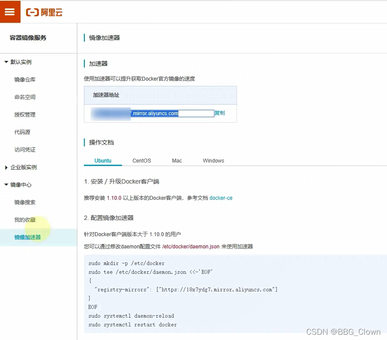Switch to the Windows tab

pyautogui.click(x=213, y=161)
